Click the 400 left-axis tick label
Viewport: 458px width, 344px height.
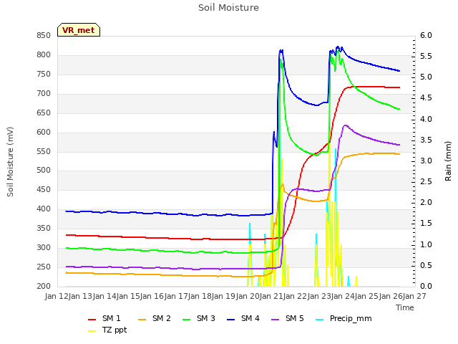[44, 209]
